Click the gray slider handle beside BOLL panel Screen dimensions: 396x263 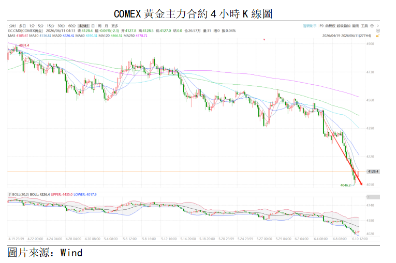373,197
